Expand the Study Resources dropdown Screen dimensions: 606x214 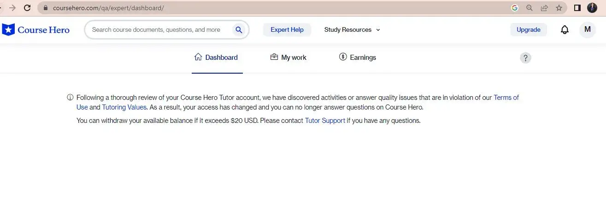352,30
